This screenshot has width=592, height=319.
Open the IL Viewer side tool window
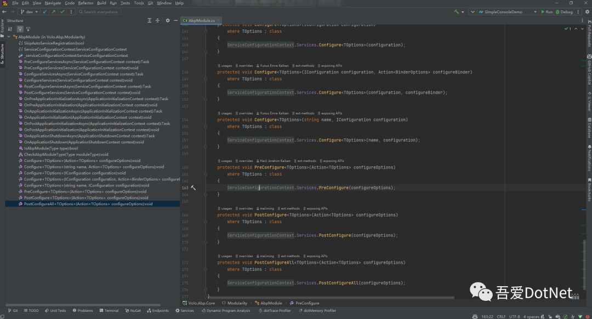pyautogui.click(x=589, y=102)
